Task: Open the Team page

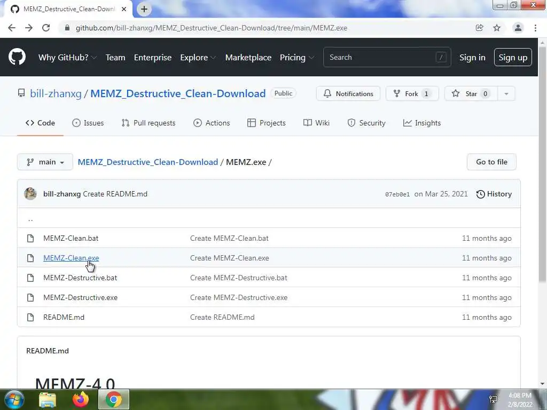Action: pos(115,57)
